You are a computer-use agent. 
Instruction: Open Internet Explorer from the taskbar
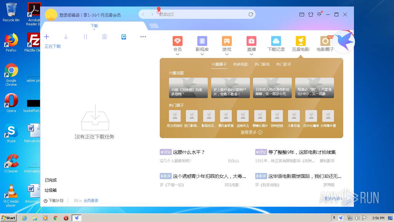(24, 218)
